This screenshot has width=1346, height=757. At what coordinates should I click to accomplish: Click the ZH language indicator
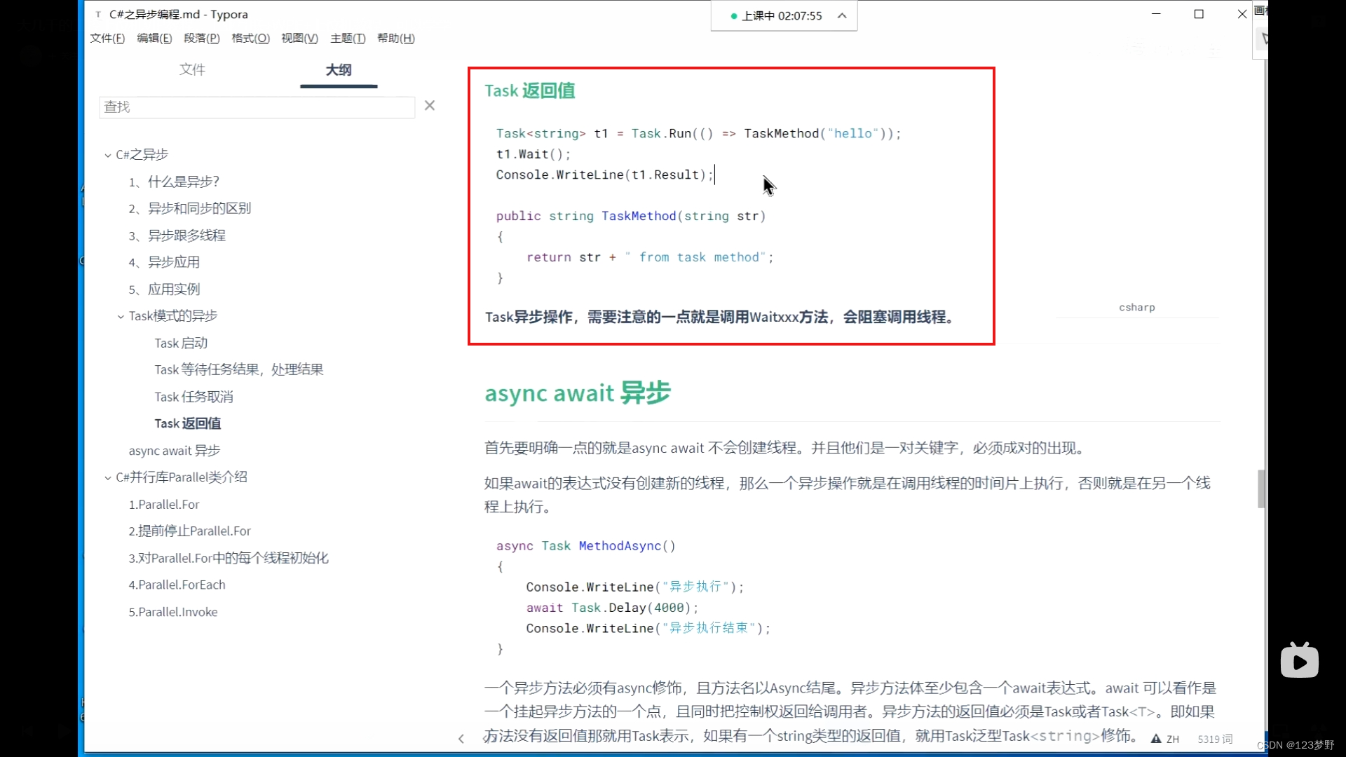point(1173,739)
